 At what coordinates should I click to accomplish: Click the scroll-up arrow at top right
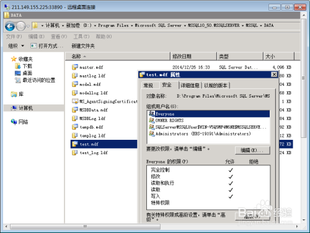click(304, 16)
